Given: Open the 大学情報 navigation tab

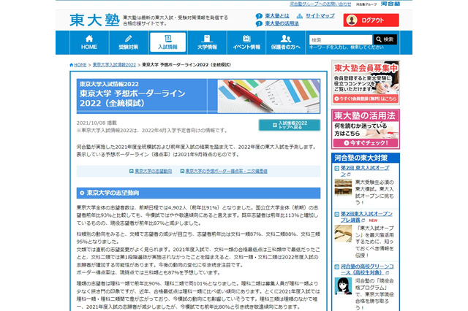Looking at the screenshot, I should pyautogui.click(x=207, y=42).
